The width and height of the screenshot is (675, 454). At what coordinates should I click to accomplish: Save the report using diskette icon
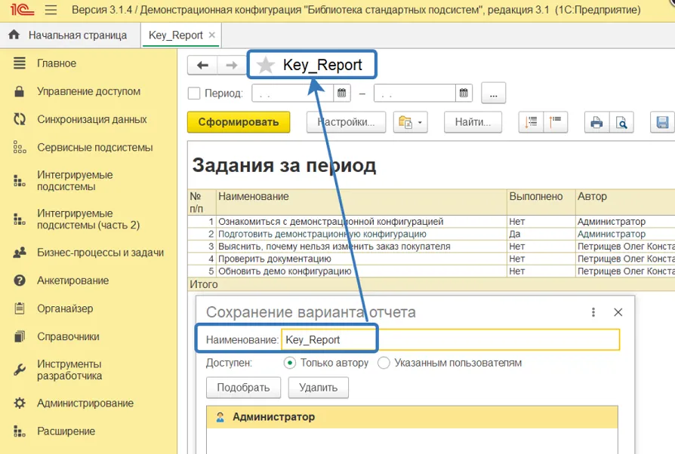(x=663, y=122)
